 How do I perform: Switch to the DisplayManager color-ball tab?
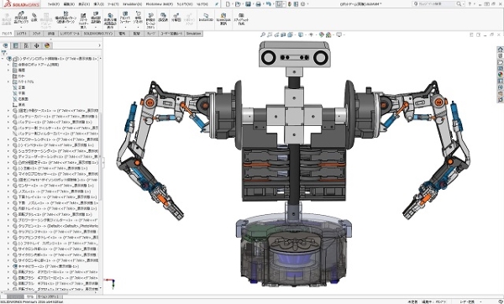[47, 45]
